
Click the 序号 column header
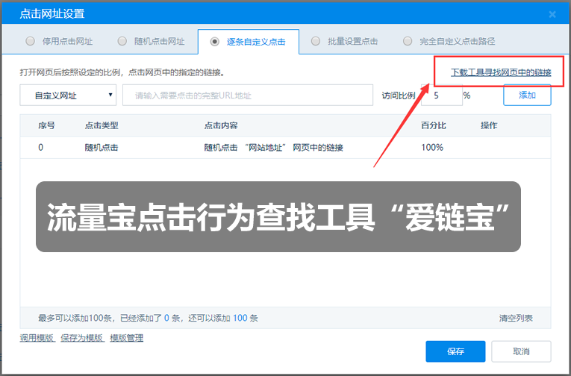pos(46,125)
